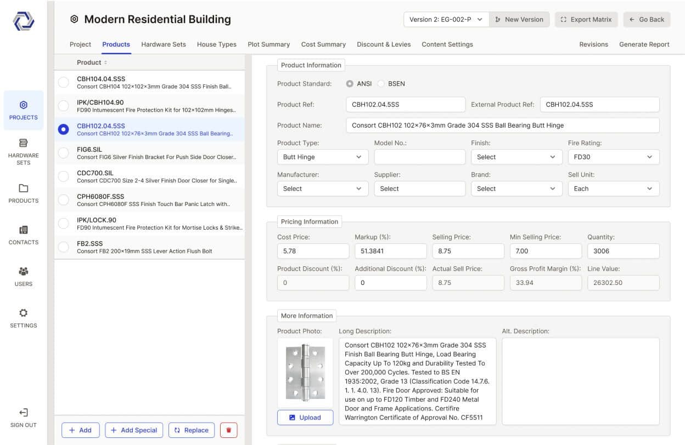685x445 pixels.
Task: Click the Product column header
Action: (x=89, y=62)
